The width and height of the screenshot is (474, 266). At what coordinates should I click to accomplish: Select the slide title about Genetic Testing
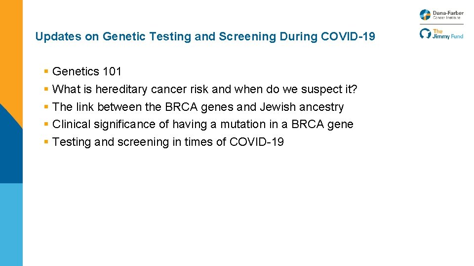click(x=205, y=36)
